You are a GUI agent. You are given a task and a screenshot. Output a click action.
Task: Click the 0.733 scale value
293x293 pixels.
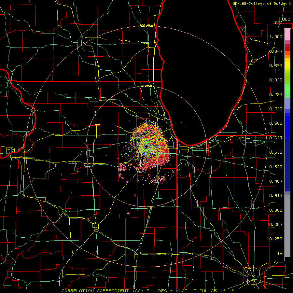click(x=276, y=109)
